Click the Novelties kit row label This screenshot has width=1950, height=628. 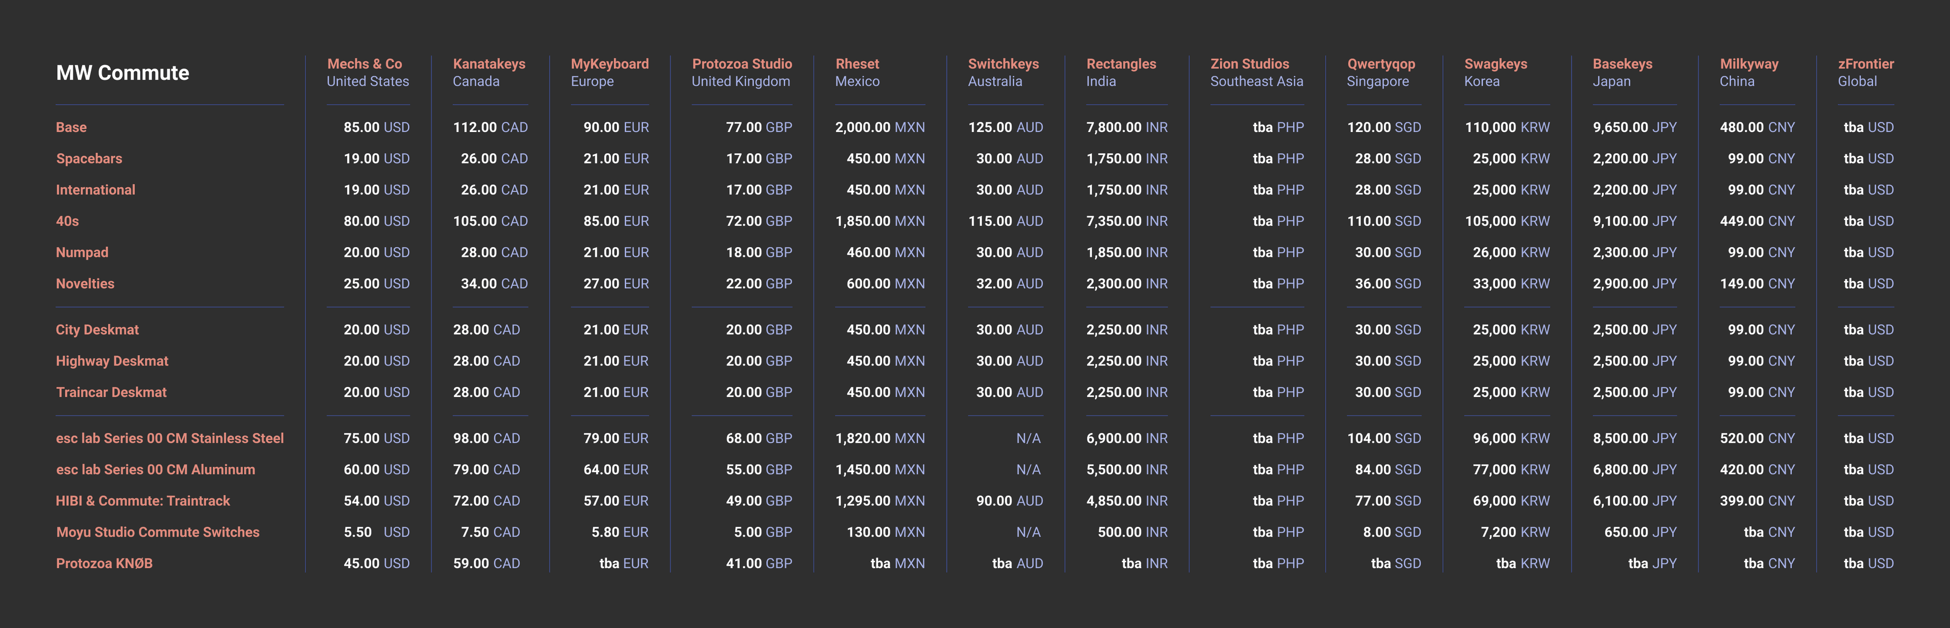tap(85, 284)
